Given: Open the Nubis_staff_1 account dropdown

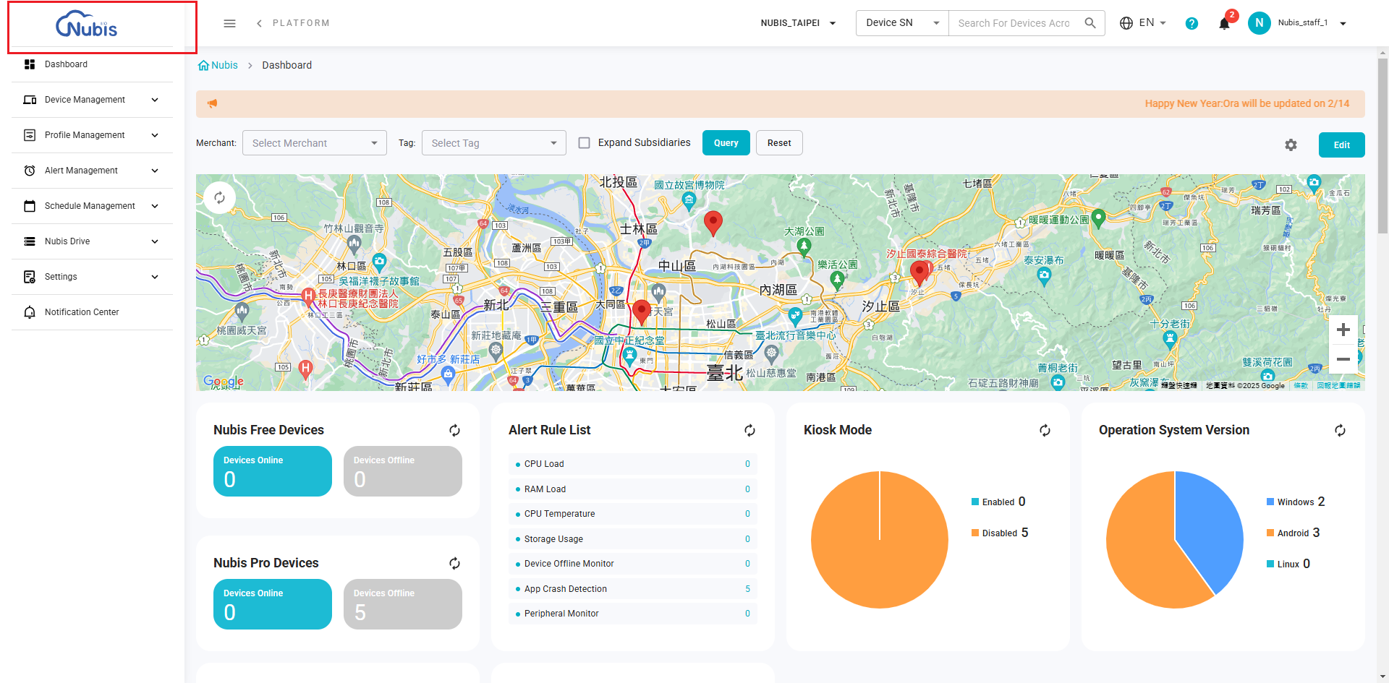Looking at the screenshot, I should [1311, 23].
